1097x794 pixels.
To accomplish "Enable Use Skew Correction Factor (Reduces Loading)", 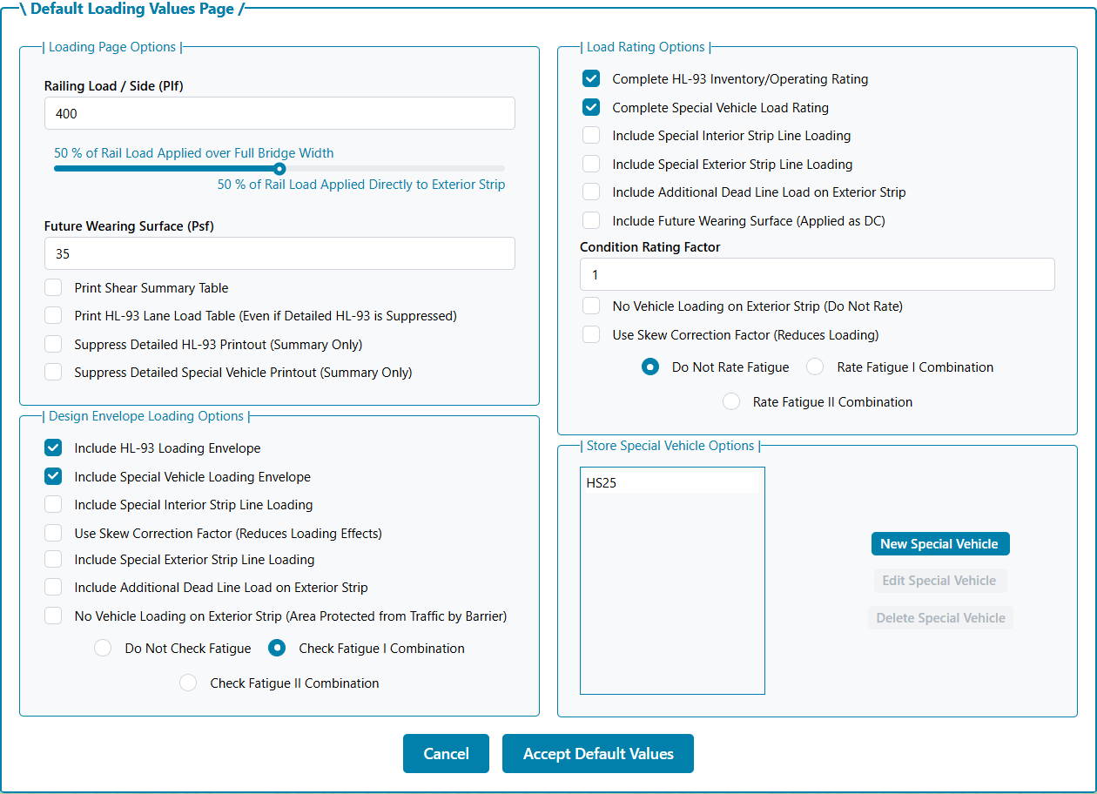I will 591,335.
